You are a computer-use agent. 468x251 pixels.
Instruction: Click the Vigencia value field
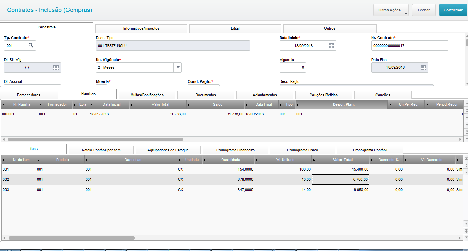click(x=293, y=67)
